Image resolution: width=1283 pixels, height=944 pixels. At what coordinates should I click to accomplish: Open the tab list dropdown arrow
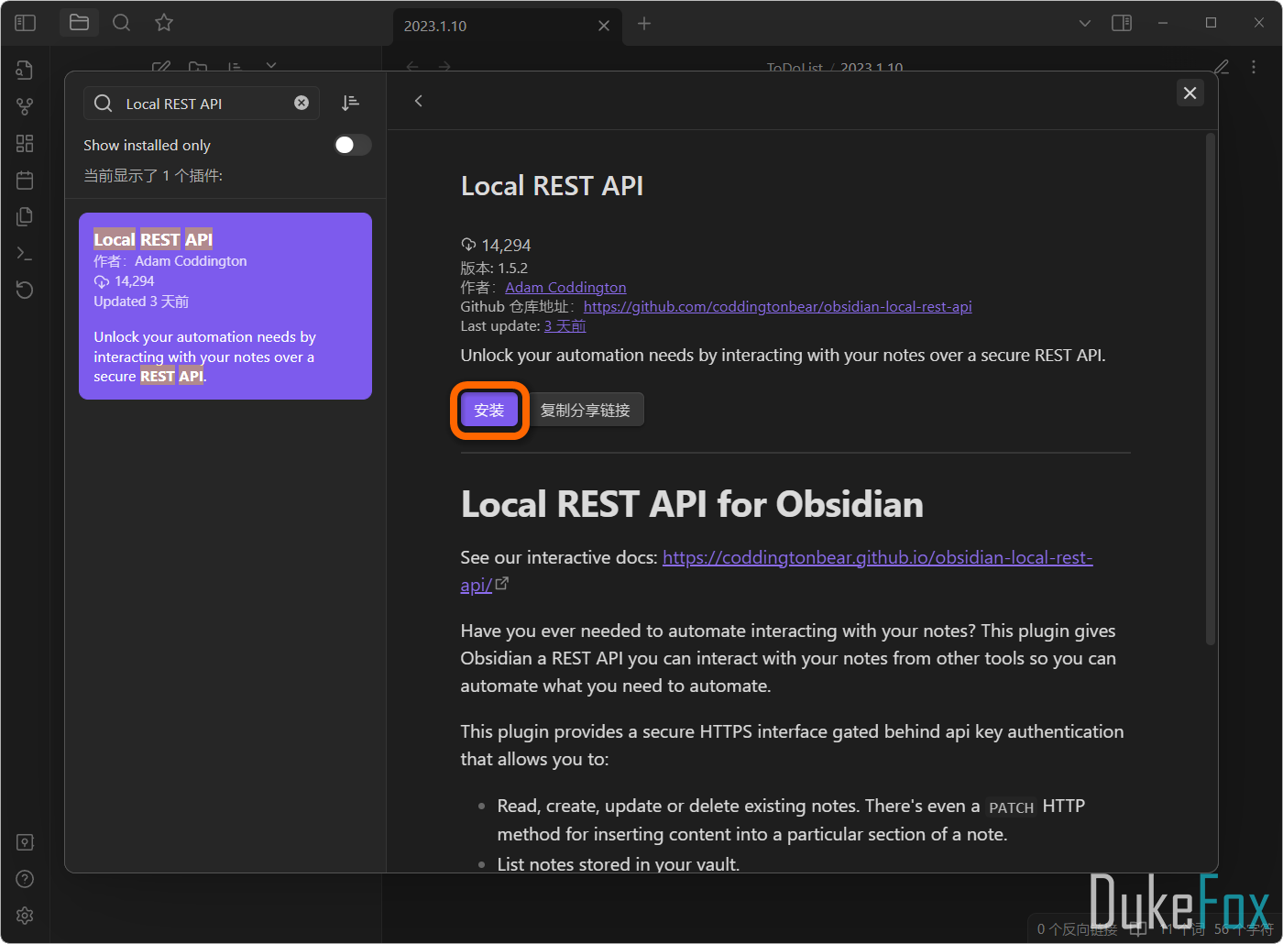(1084, 23)
